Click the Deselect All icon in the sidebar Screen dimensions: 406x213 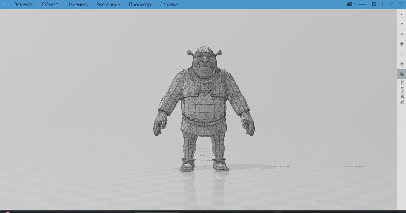401,33
